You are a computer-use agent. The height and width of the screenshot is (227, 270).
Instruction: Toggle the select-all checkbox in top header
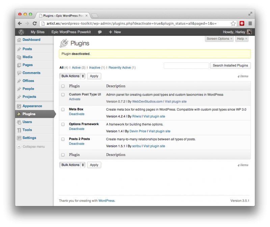(x=63, y=86)
